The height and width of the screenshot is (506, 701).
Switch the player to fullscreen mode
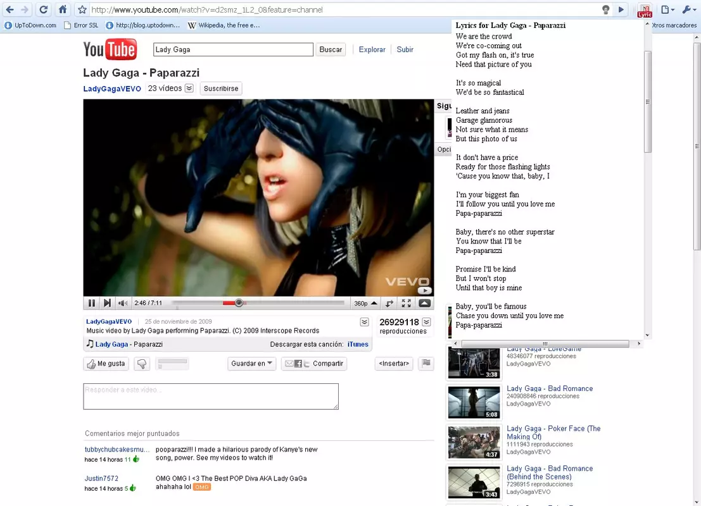pyautogui.click(x=406, y=303)
